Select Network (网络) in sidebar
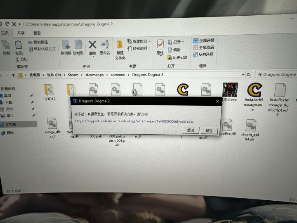The image size is (297, 223). pos(10,133)
